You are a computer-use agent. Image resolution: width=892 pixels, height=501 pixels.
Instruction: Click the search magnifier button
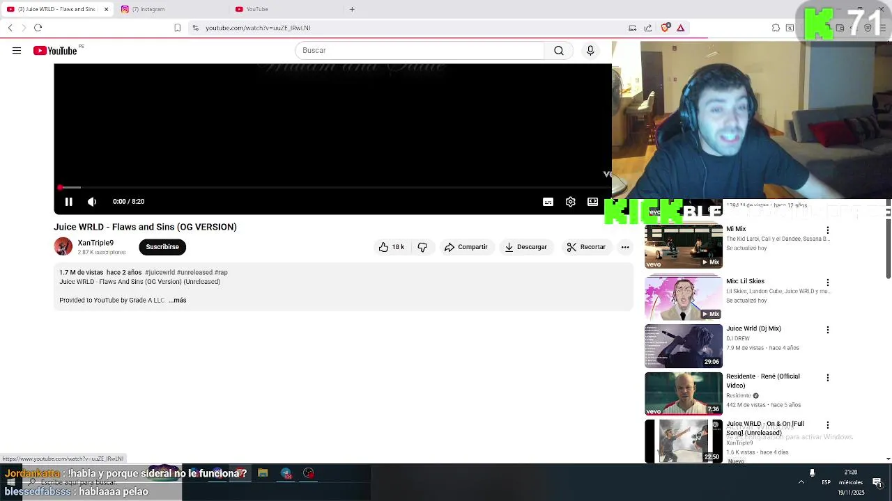559,51
